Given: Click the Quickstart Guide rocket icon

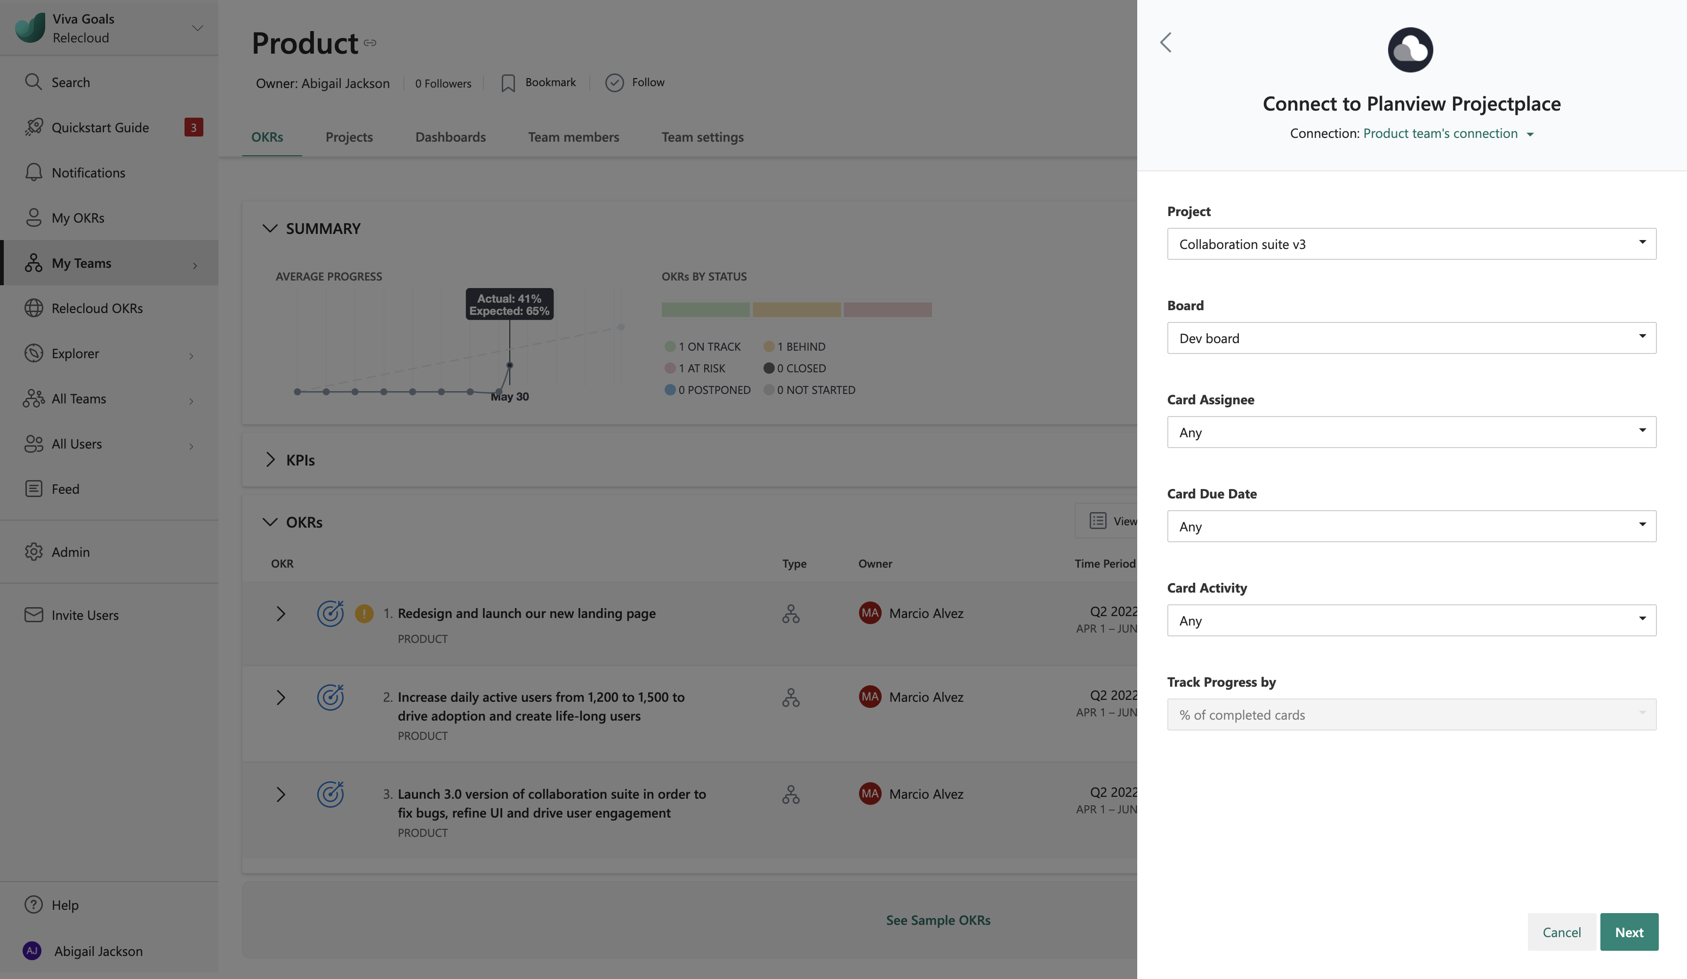Looking at the screenshot, I should coord(33,127).
